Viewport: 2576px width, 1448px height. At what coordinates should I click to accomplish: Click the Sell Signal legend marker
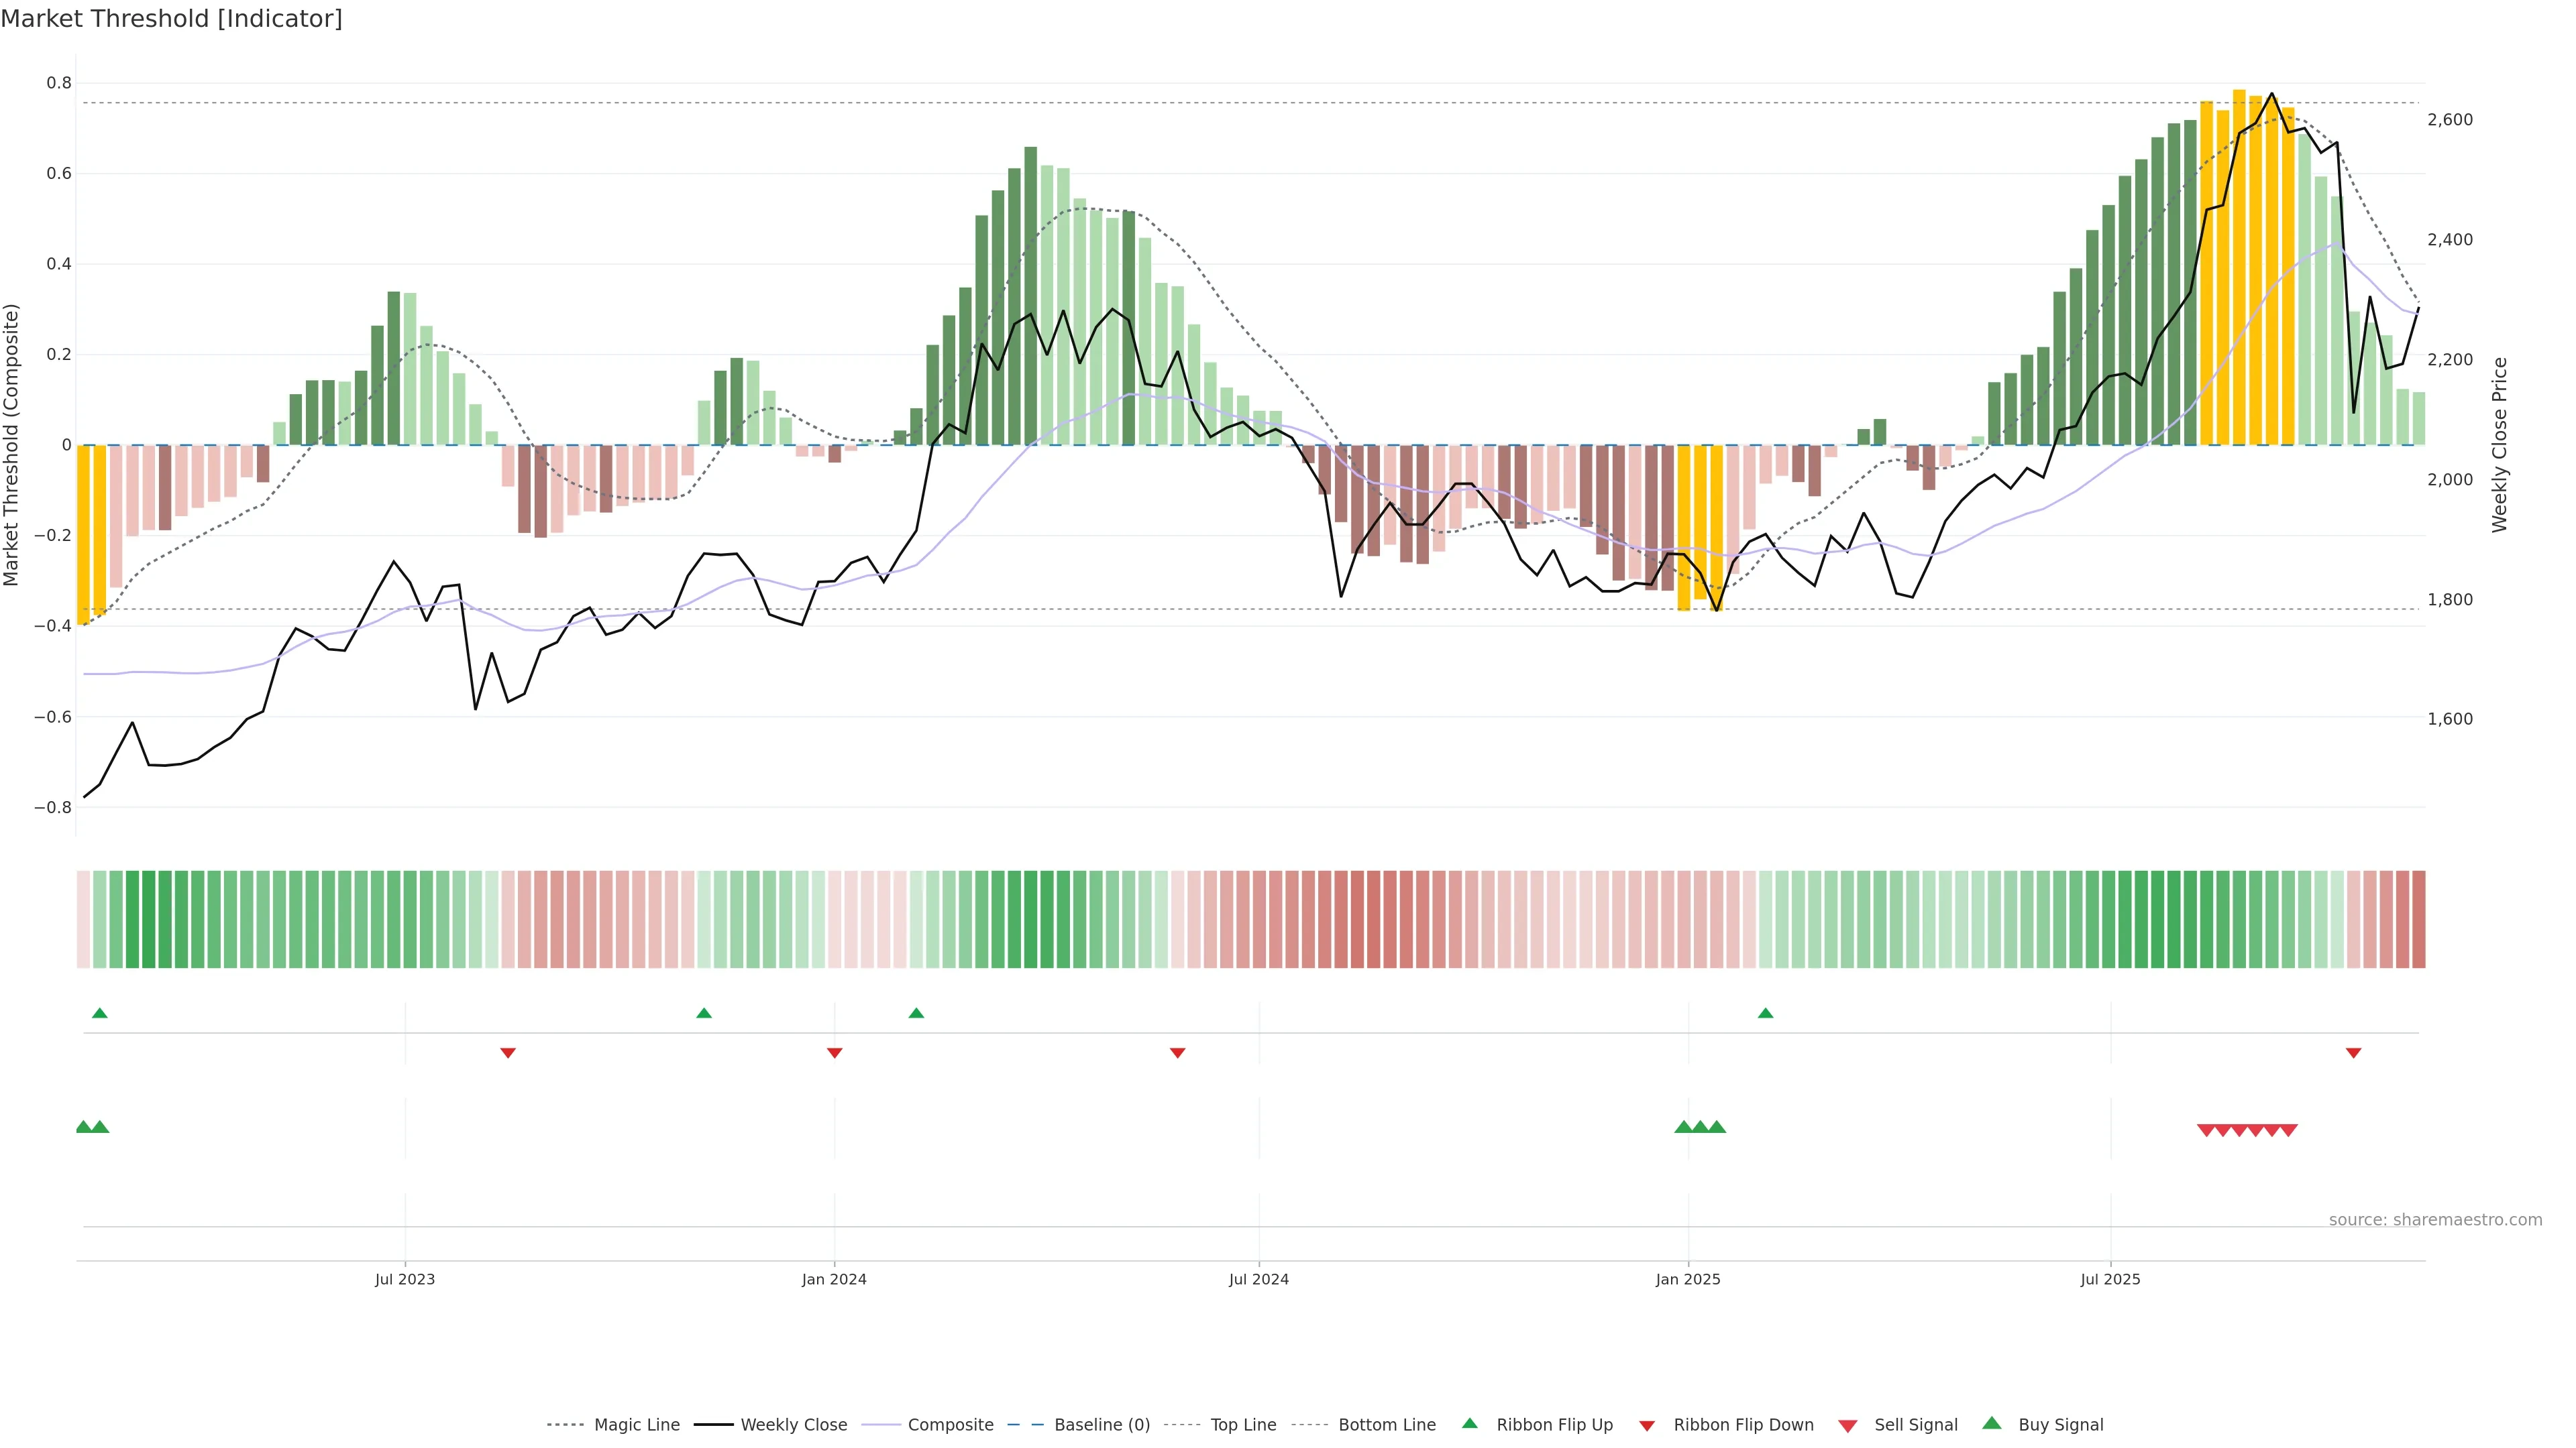pos(1847,1425)
